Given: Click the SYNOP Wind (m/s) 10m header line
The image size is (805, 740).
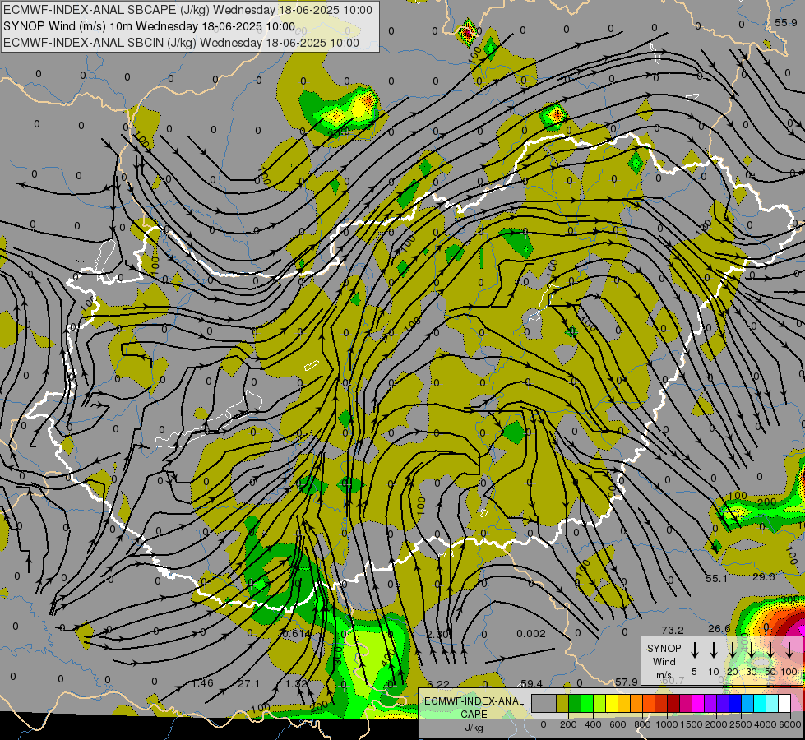Looking at the screenshot, I should pos(149,26).
